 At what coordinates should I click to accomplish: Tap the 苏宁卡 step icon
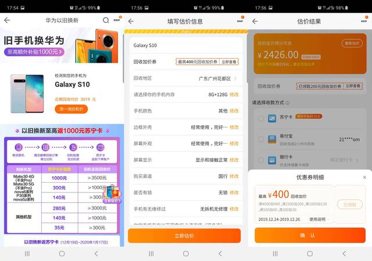click(x=100, y=147)
